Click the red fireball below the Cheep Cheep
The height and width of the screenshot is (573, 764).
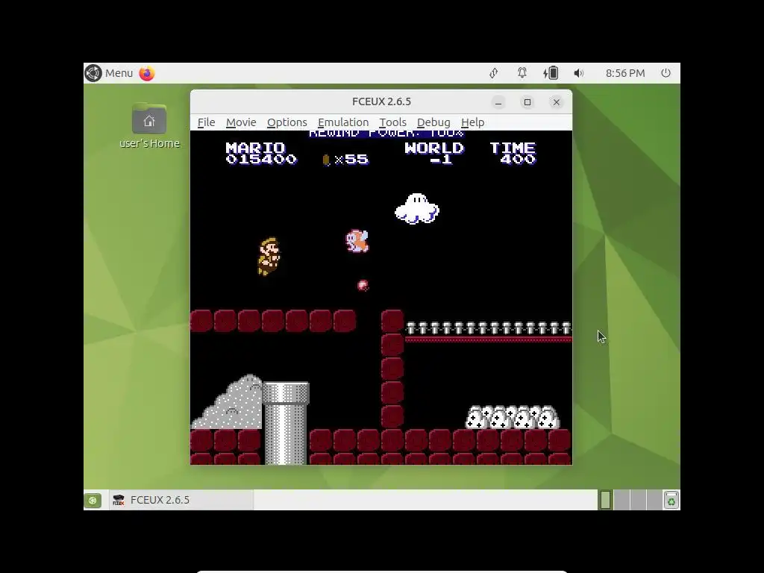coord(363,286)
